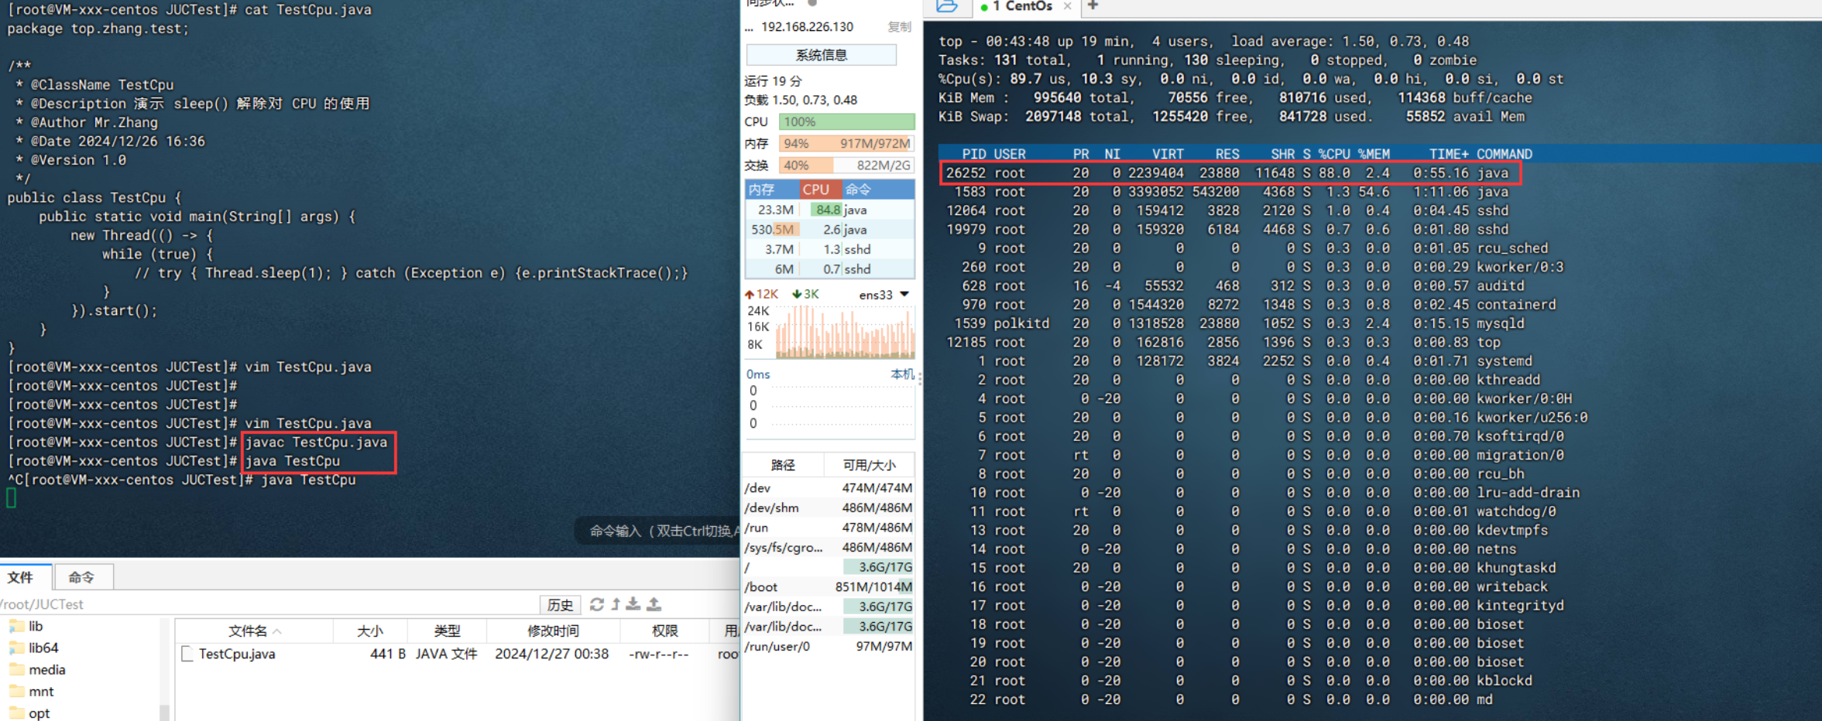
Task: Open the session folder icon beside CentOs tab
Action: pos(946,6)
